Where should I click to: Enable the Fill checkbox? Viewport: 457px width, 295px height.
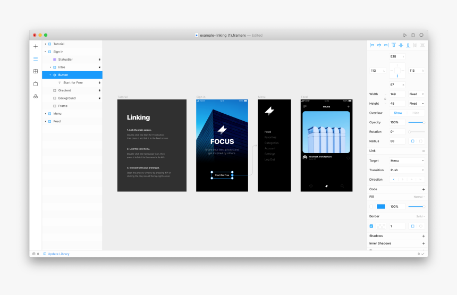click(x=371, y=207)
